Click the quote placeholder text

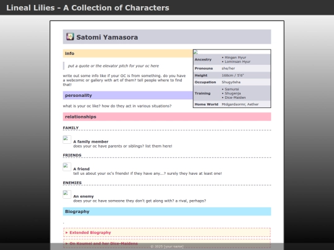(113, 66)
